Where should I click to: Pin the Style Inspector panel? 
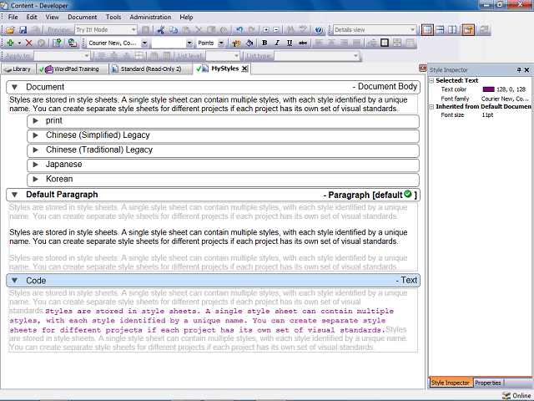[519, 70]
